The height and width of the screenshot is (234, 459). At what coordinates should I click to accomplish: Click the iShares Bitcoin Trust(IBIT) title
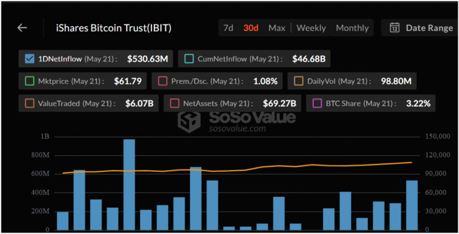point(114,28)
